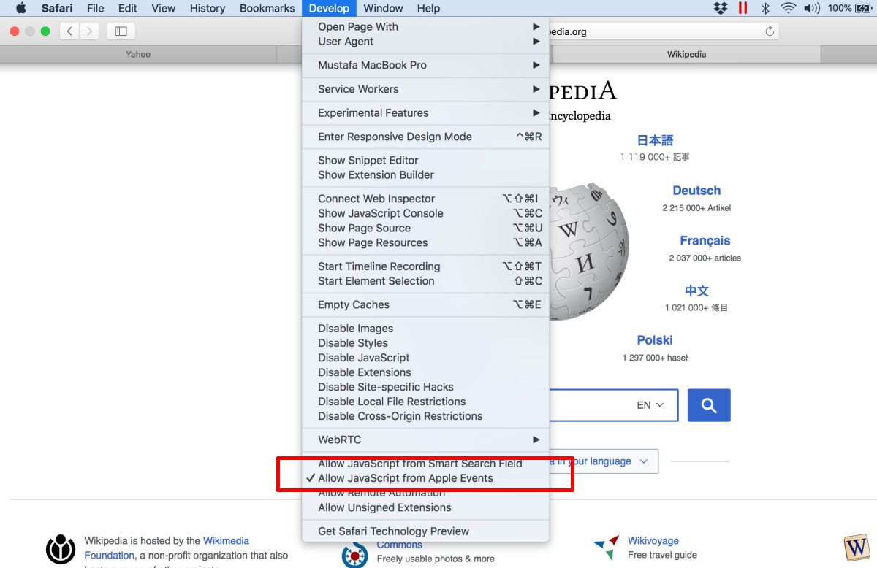Open the Bluetooth menu bar icon

point(766,8)
